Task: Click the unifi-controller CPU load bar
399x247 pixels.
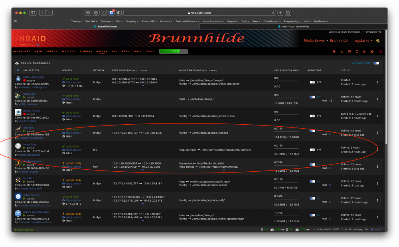Action: point(286,199)
